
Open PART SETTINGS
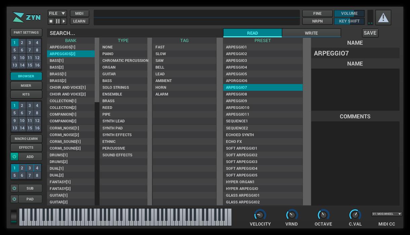click(26, 33)
